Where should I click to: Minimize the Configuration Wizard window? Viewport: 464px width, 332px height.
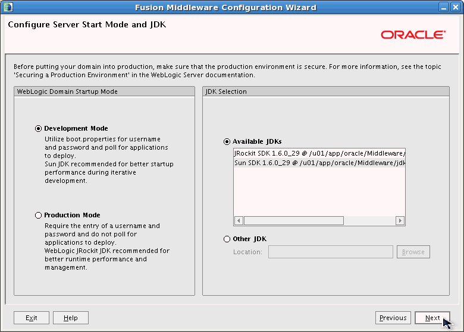[x=444, y=7]
